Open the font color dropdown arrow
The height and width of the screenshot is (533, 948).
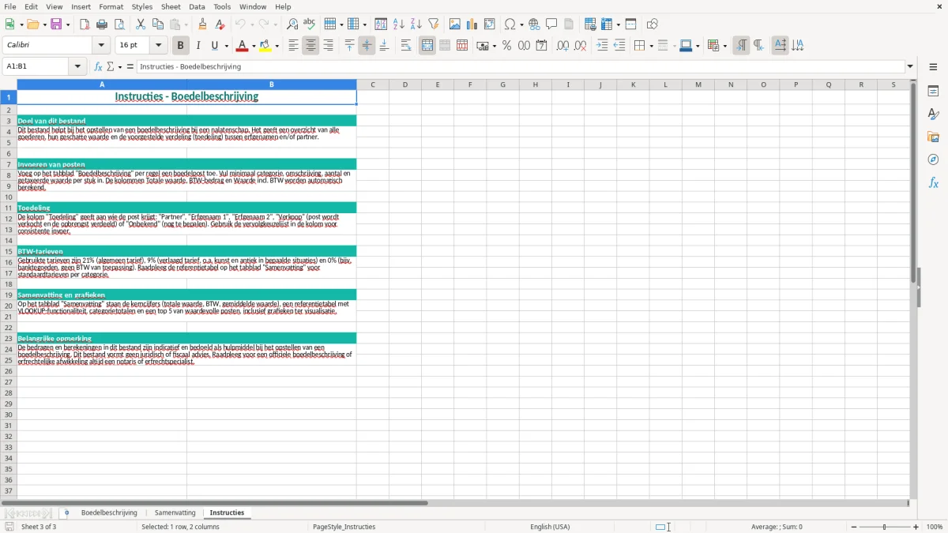tap(253, 46)
